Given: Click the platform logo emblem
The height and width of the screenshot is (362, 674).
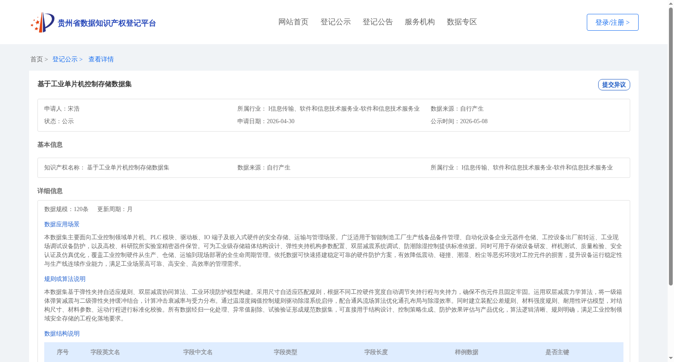Looking at the screenshot, I should (43, 22).
